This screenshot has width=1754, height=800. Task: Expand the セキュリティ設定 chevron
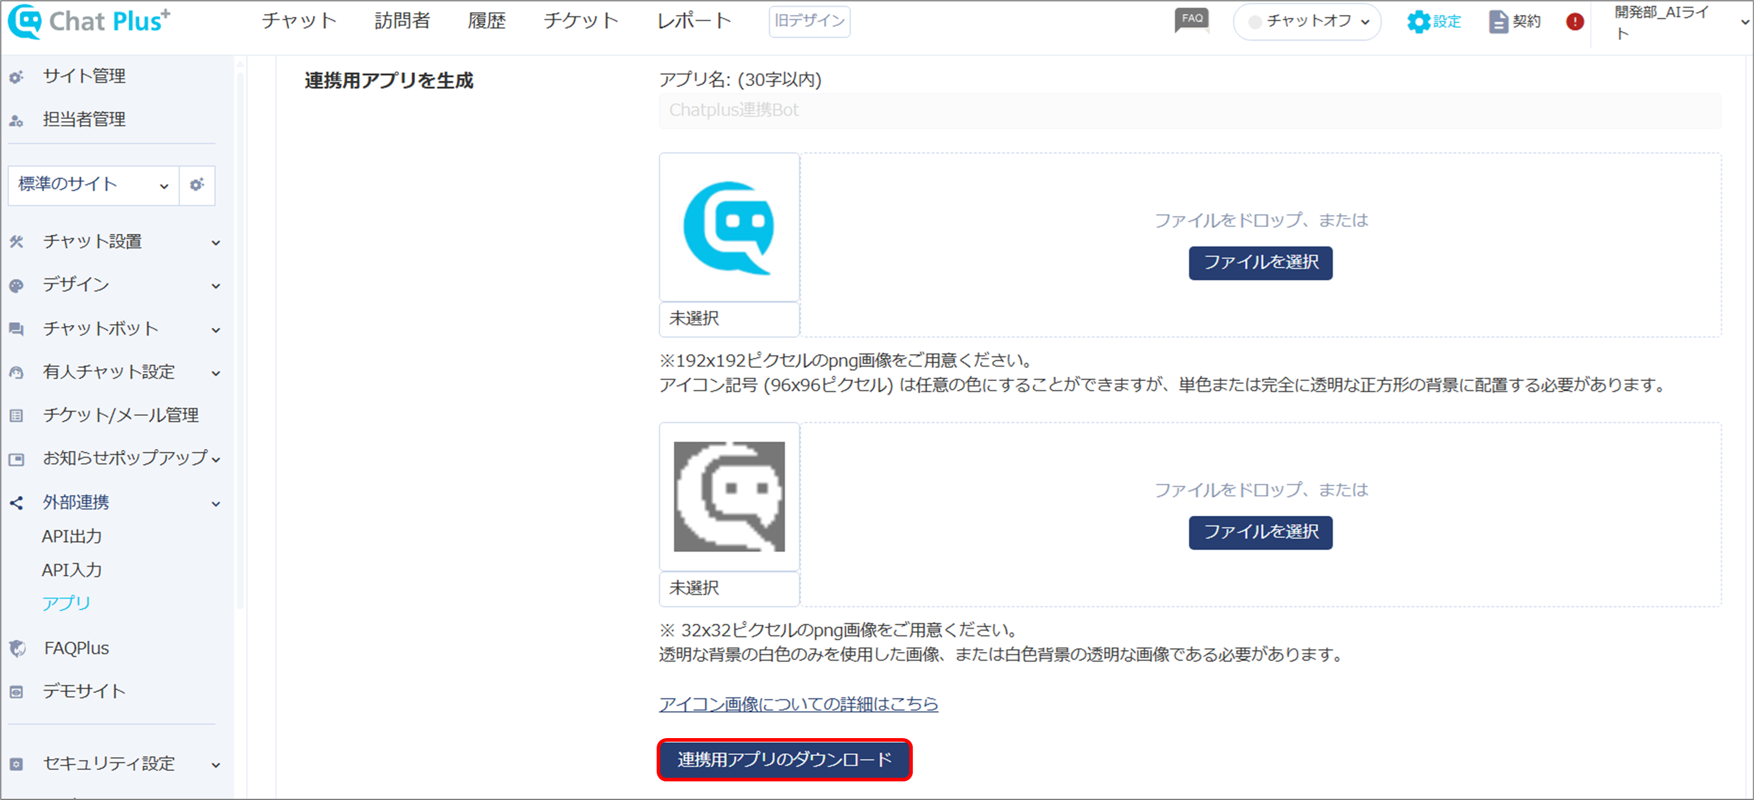(x=216, y=765)
